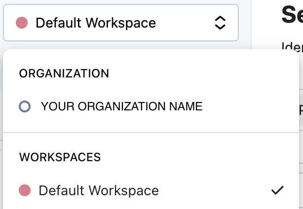Click the pink dot in the Workspaces list
303x209 pixels.
point(25,190)
